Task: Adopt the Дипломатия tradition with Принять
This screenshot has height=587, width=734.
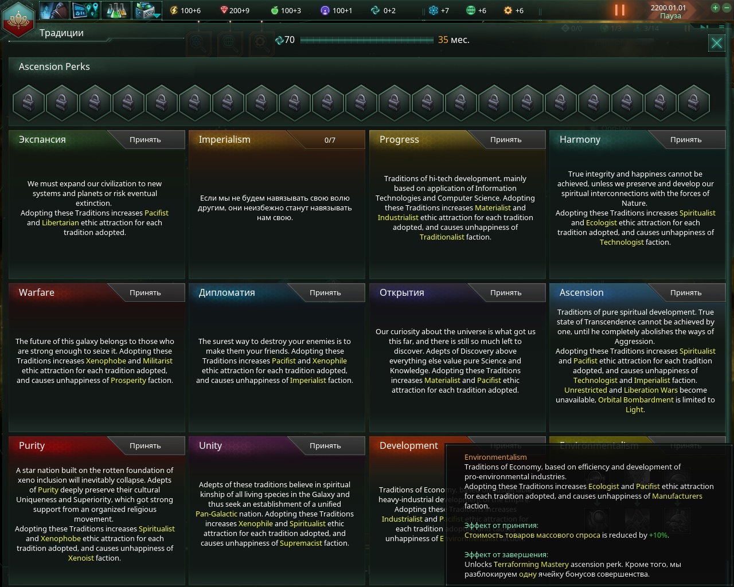Action: tap(325, 292)
